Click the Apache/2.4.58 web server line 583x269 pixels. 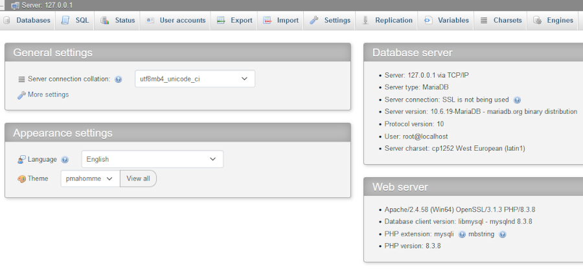point(460,210)
